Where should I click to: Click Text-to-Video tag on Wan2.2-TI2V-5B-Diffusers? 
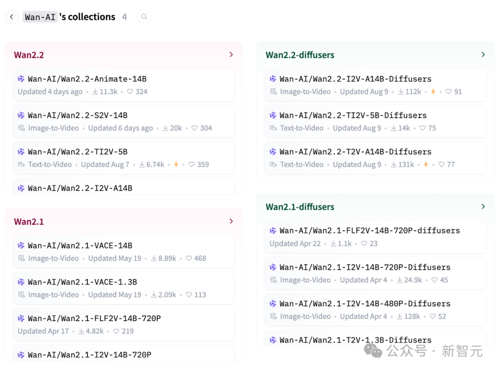[297, 128]
